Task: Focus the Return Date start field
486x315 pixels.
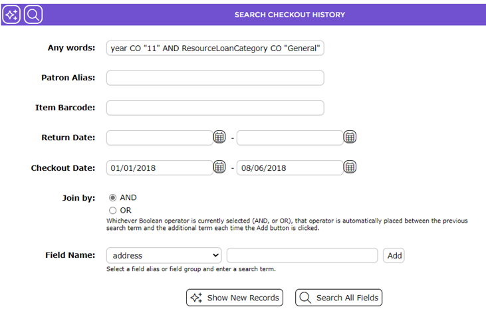Action: click(160, 138)
